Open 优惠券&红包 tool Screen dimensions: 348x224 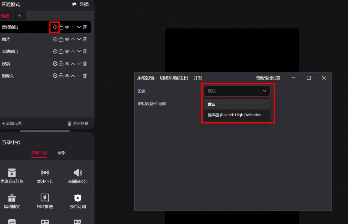point(12,176)
